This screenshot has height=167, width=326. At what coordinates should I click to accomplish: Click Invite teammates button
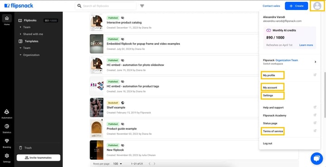[38, 157]
